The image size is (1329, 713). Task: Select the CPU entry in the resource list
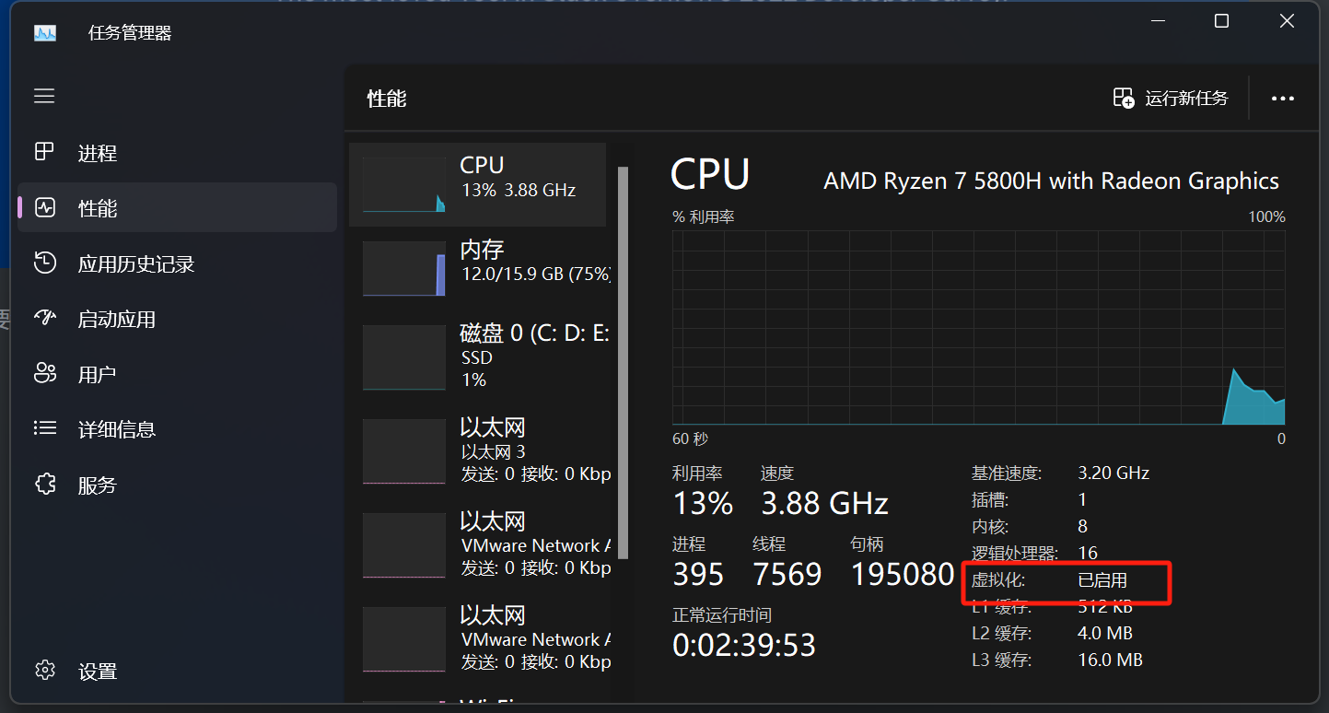pyautogui.click(x=477, y=184)
